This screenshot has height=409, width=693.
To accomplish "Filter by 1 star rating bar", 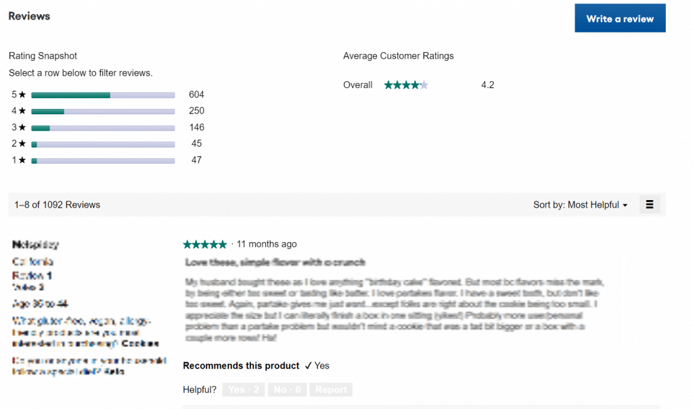I will click(x=103, y=161).
